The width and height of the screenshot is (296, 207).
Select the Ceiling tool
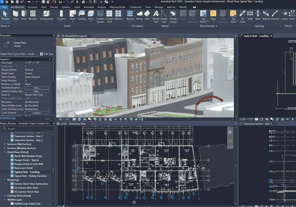pos(82,15)
